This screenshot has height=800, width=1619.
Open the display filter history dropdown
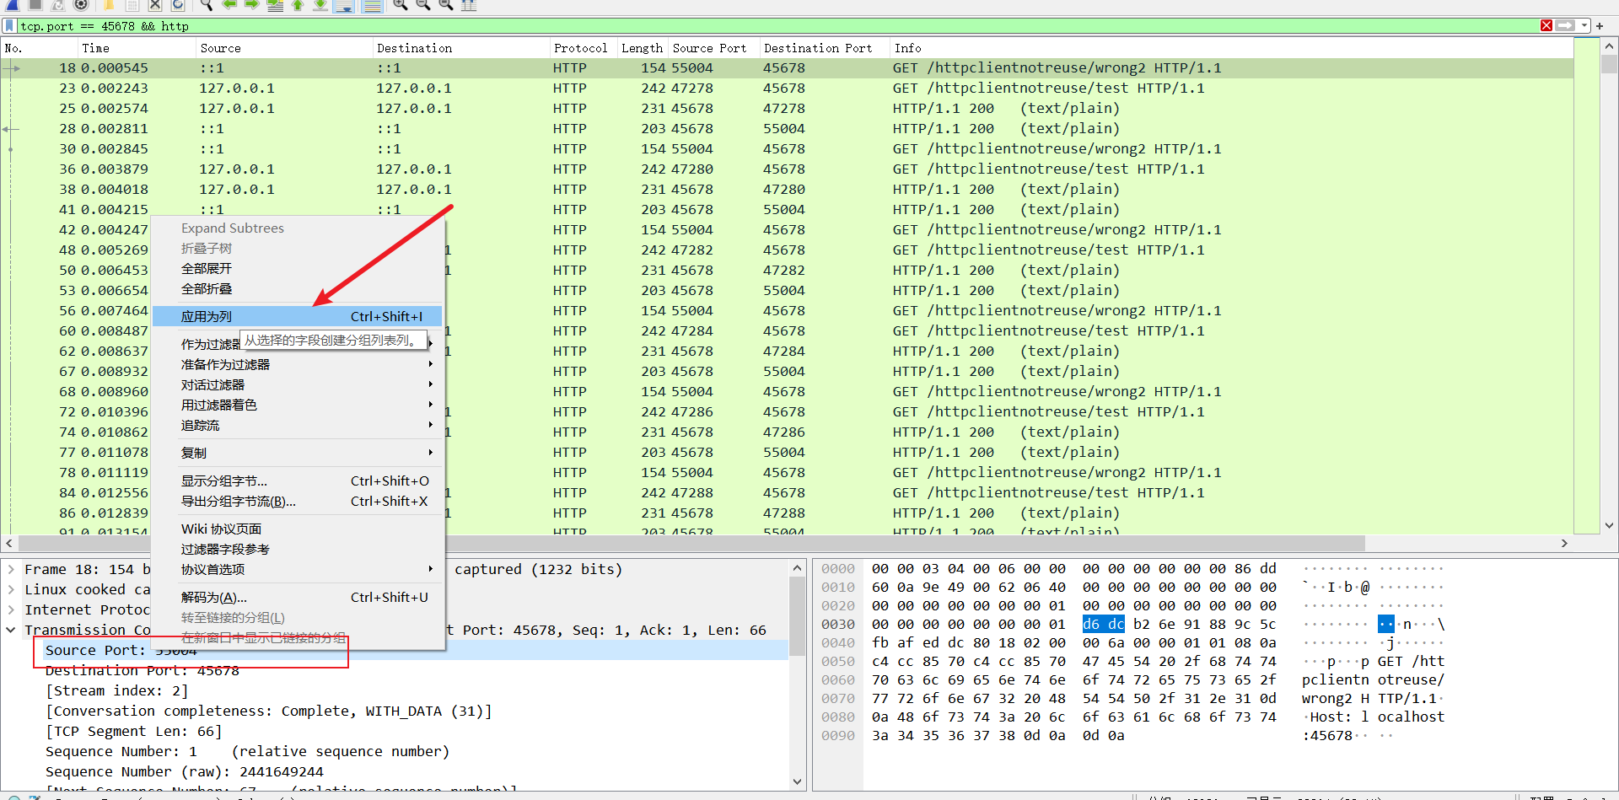[x=1584, y=26]
